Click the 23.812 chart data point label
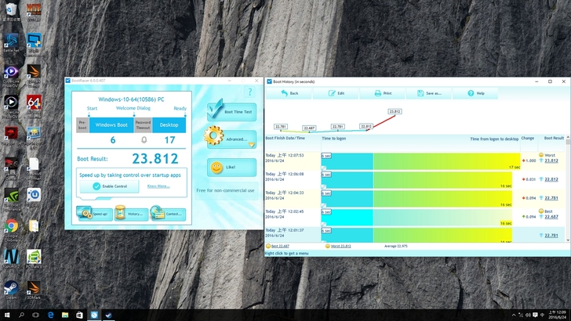The height and width of the screenshot is (321, 571). click(395, 112)
